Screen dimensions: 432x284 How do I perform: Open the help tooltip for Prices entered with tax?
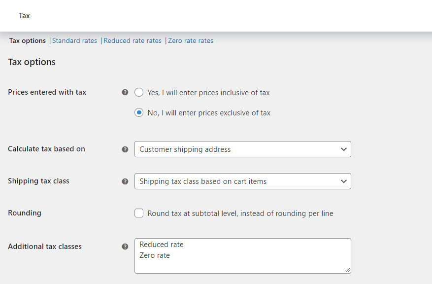tap(125, 92)
